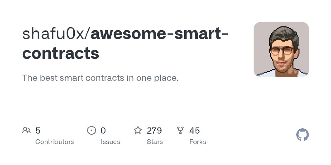Click the Forks branch icon

[180, 131]
